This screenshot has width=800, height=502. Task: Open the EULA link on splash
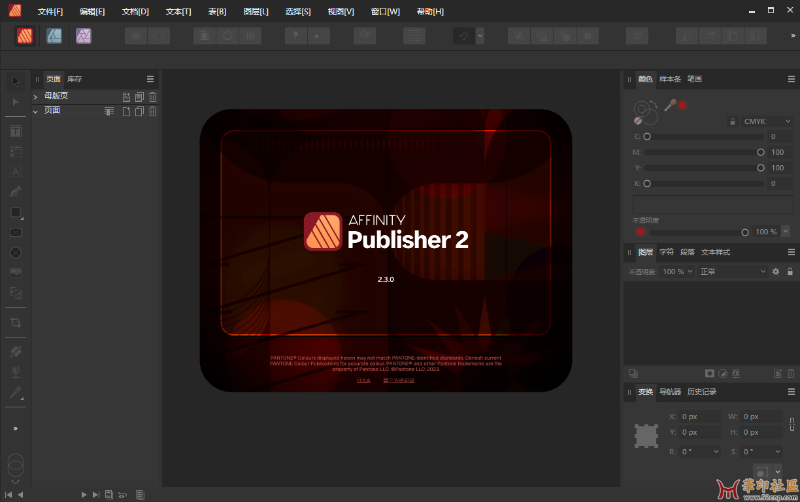pos(363,381)
